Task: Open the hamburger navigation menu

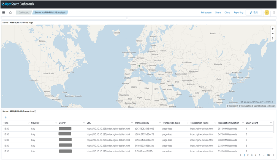Action: (x=4, y=13)
